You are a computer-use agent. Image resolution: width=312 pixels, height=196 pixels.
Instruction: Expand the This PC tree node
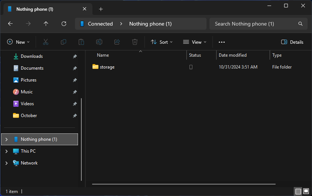click(x=6, y=151)
